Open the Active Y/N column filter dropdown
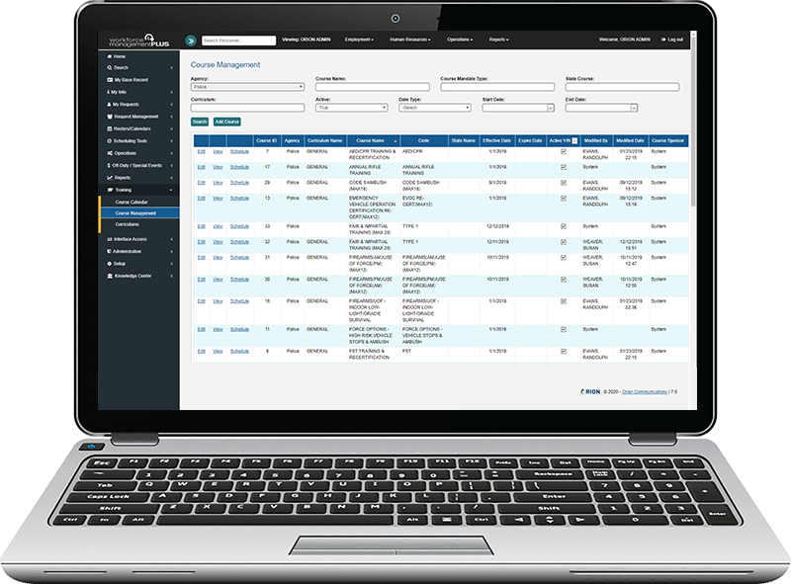Viewport: 791px width, 584px height. pos(574,141)
